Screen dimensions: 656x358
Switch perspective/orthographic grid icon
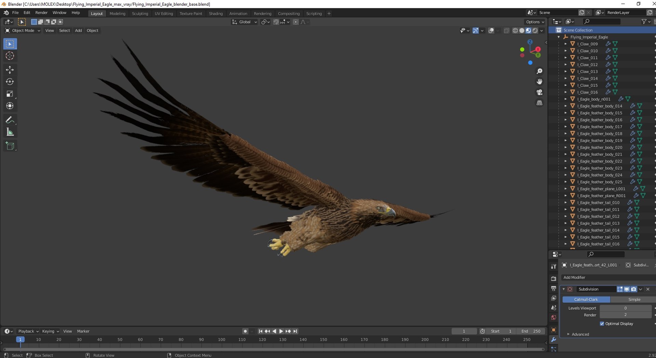[539, 103]
